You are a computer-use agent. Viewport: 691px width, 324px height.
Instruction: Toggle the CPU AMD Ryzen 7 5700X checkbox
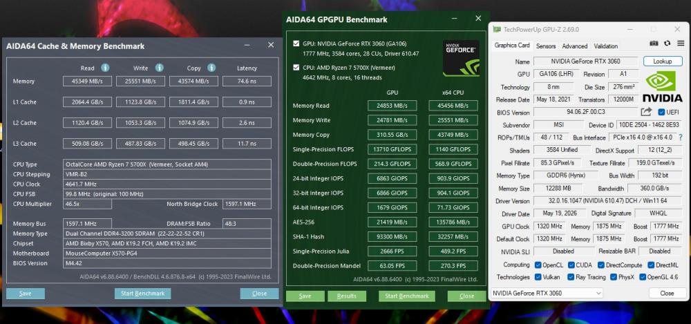coord(296,68)
